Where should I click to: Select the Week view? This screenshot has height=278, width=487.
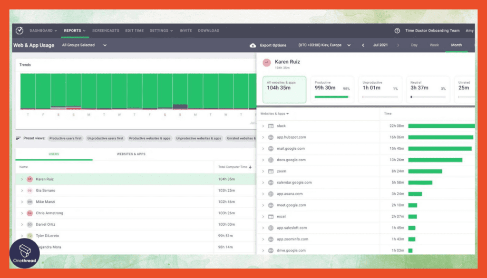434,45
